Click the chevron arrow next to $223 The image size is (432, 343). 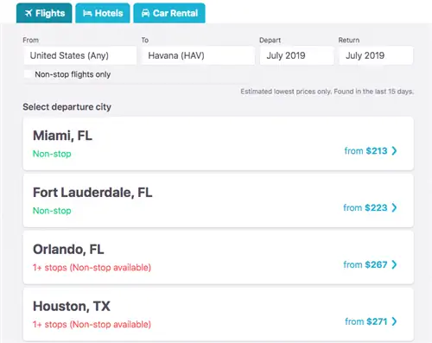pyautogui.click(x=394, y=207)
